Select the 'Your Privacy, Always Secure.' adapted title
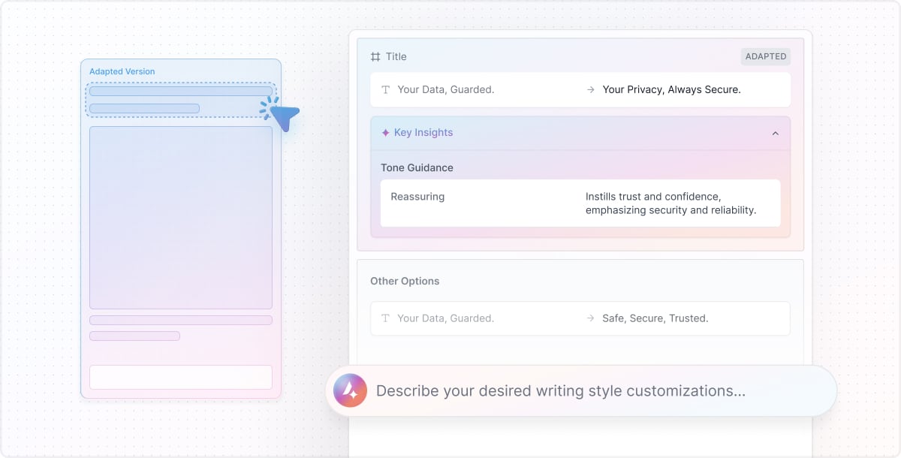The height and width of the screenshot is (458, 901). [x=671, y=89]
